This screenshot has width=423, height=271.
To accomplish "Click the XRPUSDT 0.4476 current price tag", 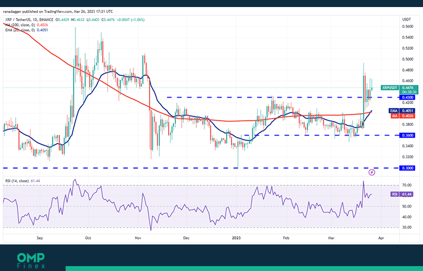I will pyautogui.click(x=400, y=88).
